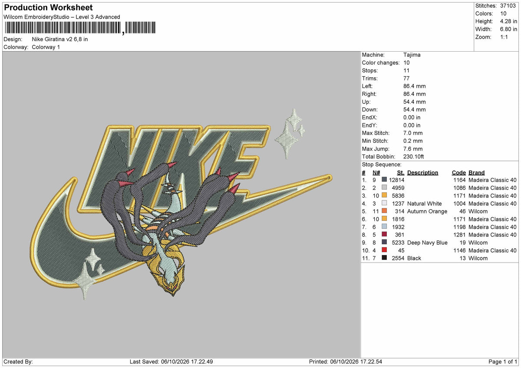The width and height of the screenshot is (521, 368).
Task: Click thread code '1004' for Natural White
Action: (459, 204)
